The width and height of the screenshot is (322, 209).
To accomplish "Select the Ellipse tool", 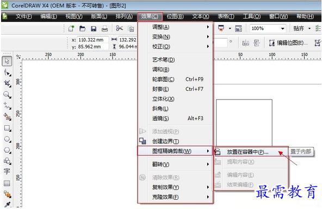I will coord(8,139).
